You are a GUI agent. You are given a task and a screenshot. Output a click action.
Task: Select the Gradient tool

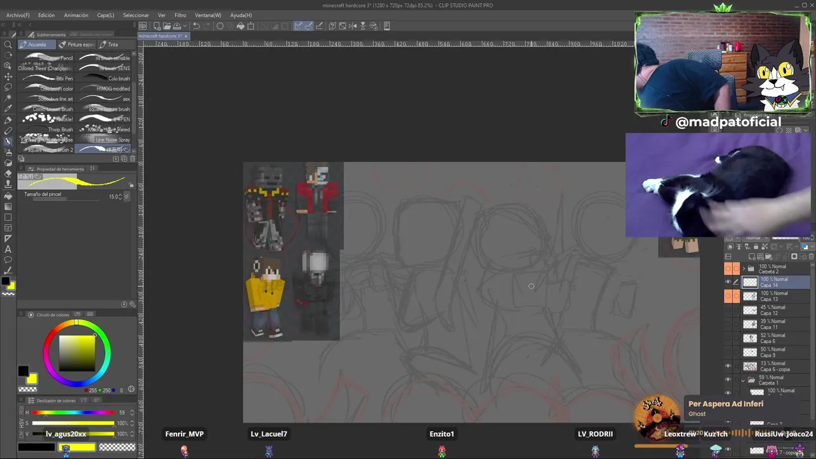tap(8, 206)
